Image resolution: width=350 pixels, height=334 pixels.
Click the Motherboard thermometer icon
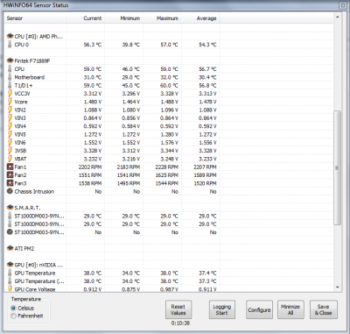(10, 77)
